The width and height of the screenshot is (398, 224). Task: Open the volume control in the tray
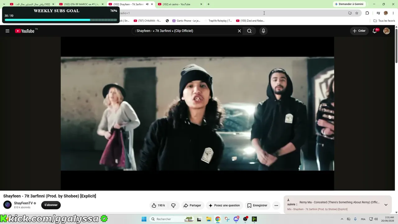[x=376, y=219]
